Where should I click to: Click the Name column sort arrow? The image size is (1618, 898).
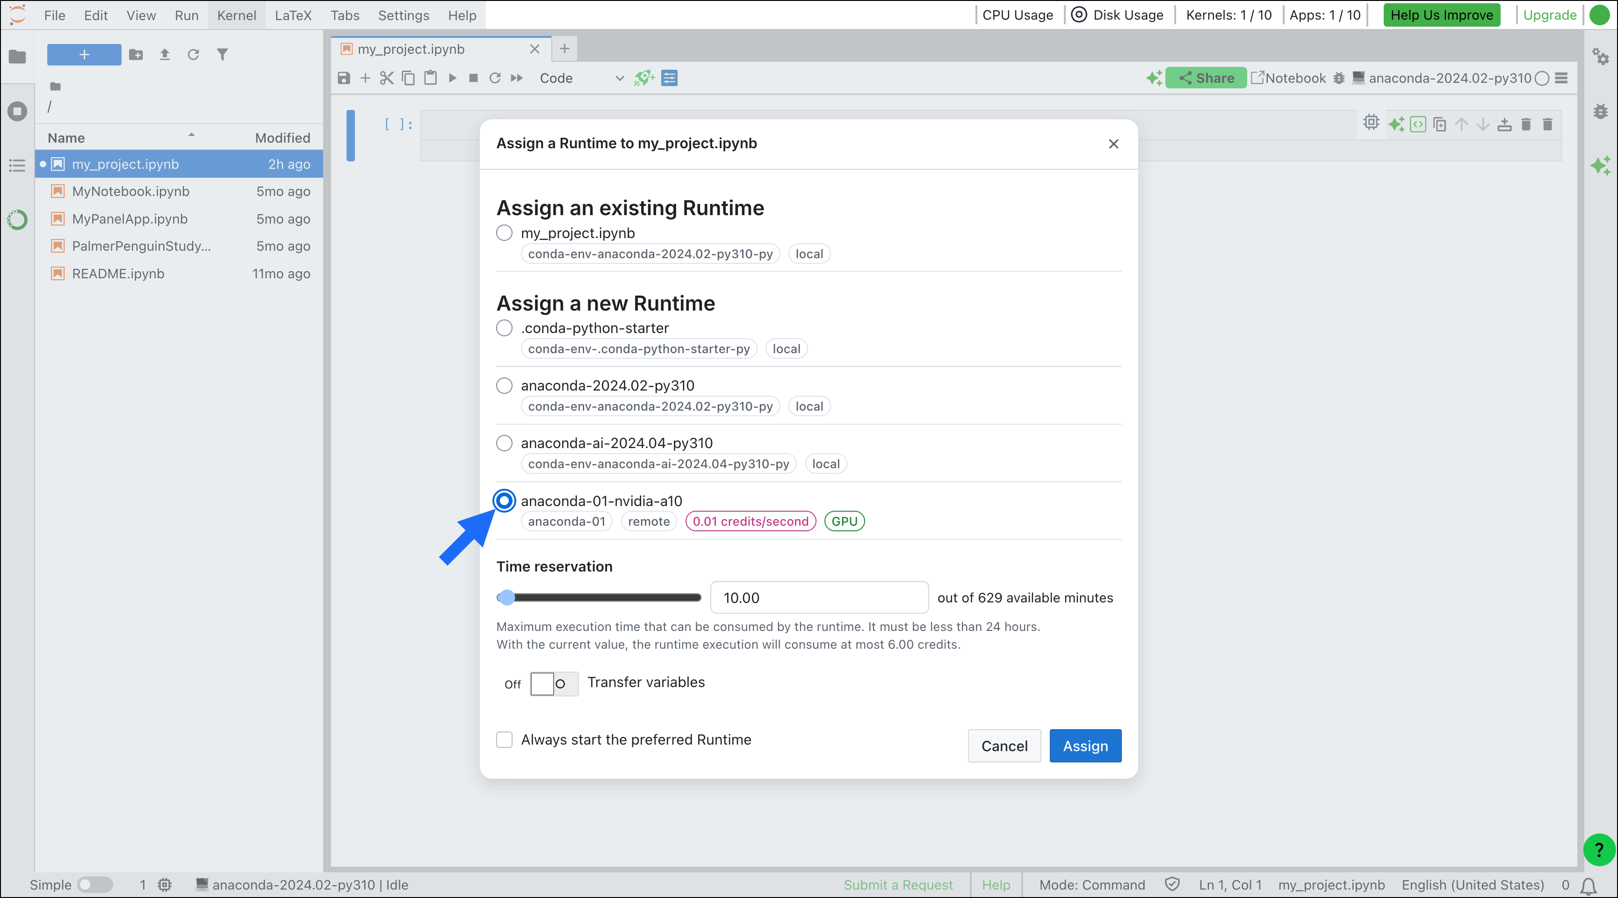(191, 135)
